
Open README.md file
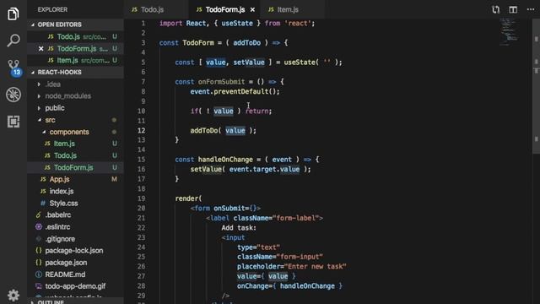(x=75, y=274)
